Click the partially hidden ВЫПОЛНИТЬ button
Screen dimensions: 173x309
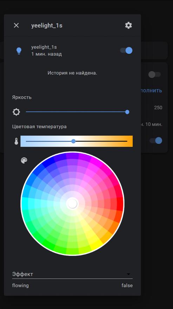pos(151,91)
